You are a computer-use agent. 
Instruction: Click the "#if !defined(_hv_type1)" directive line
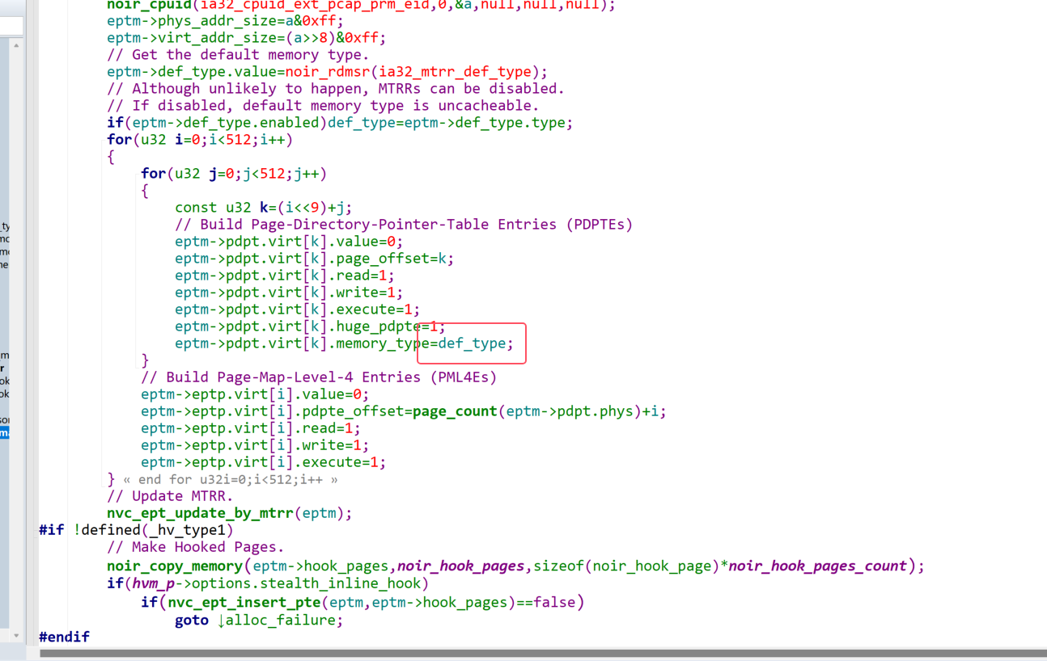pos(136,530)
